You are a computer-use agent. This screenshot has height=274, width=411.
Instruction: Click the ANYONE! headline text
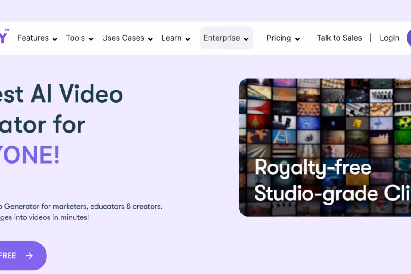(x=29, y=155)
